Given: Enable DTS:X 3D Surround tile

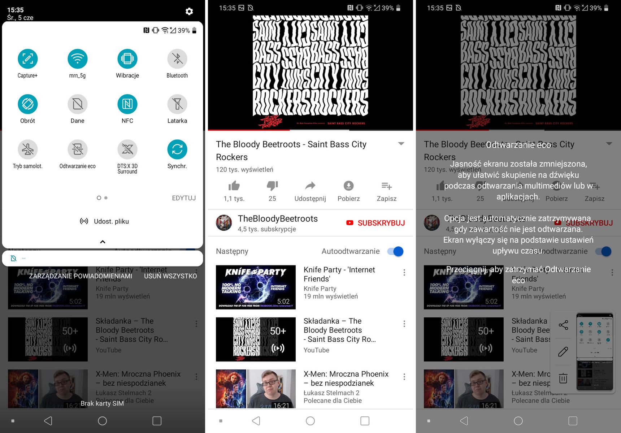Looking at the screenshot, I should (127, 150).
